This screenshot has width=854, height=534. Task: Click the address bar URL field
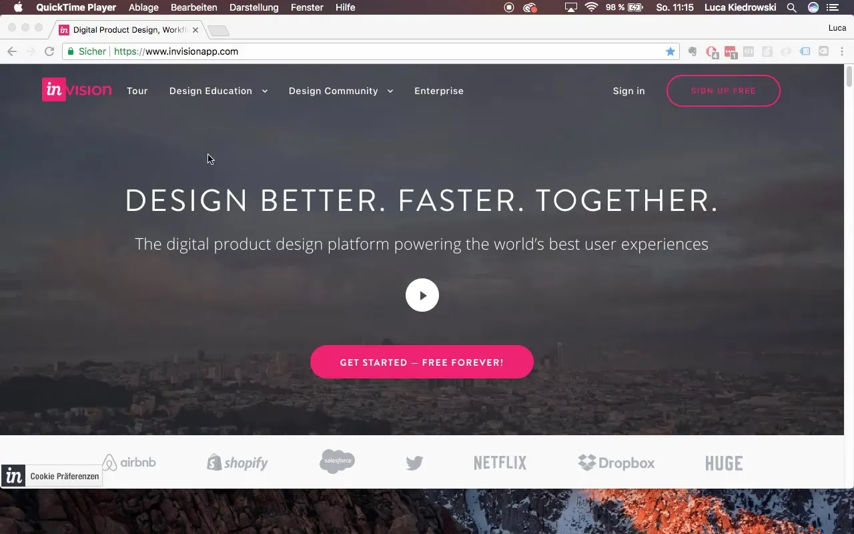point(370,51)
